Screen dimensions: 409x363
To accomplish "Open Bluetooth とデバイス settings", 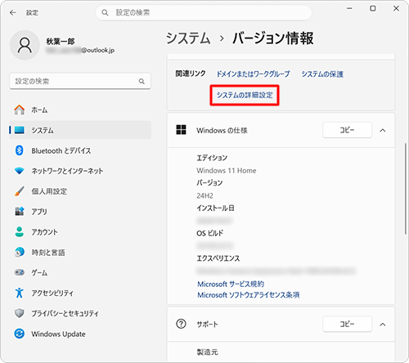I will (80, 150).
